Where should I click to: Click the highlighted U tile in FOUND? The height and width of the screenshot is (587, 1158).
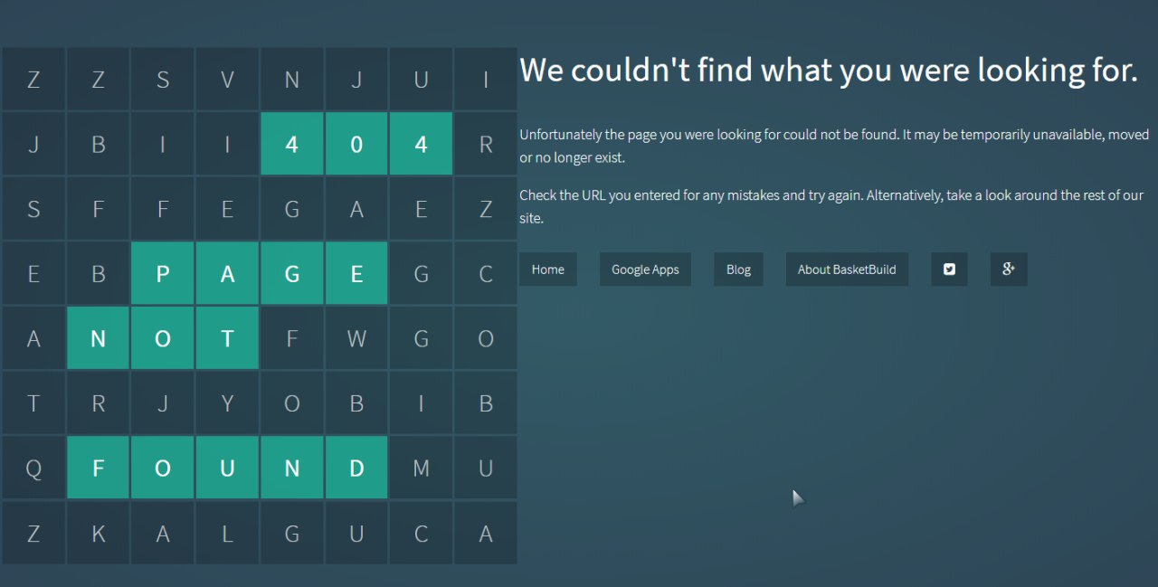pyautogui.click(x=227, y=469)
